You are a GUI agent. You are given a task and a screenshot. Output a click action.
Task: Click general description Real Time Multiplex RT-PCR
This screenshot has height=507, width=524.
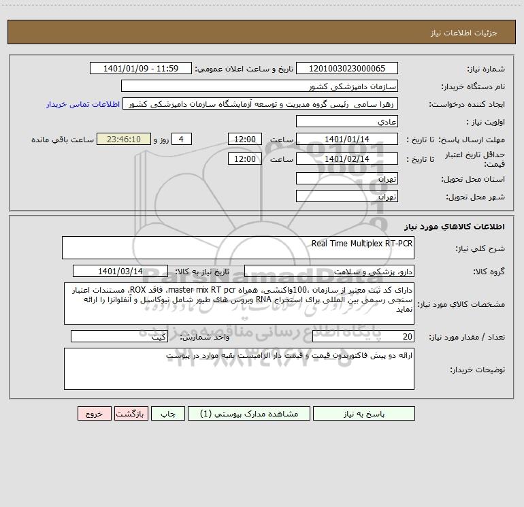(238, 248)
